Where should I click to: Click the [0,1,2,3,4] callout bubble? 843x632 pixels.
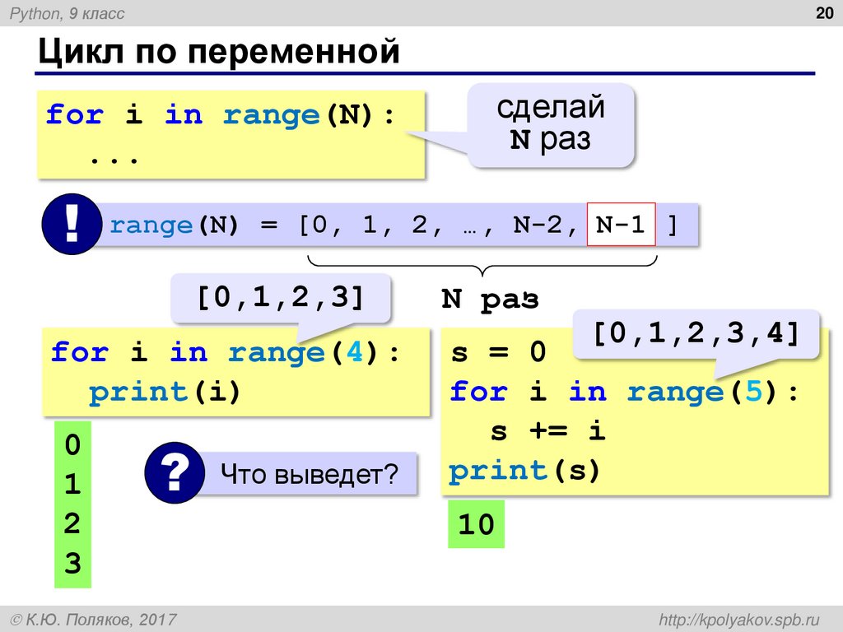(696, 334)
